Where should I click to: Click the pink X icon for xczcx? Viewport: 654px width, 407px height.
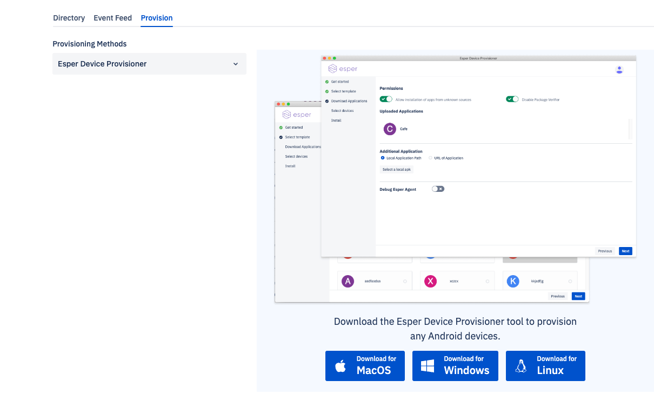[430, 281]
